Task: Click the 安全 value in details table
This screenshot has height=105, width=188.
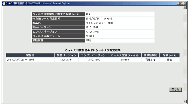Action: [88, 14]
